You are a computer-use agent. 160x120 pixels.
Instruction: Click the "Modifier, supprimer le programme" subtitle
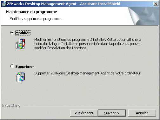point(36,19)
